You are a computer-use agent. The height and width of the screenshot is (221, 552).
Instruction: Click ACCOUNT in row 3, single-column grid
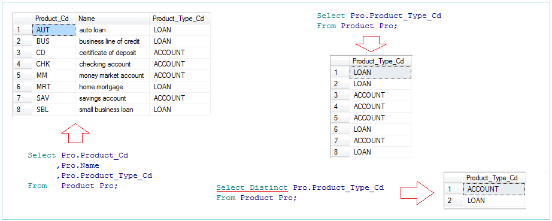coord(380,95)
